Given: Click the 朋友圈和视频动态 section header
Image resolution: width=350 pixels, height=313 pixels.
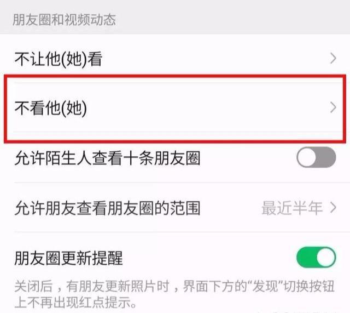Looking at the screenshot, I should pyautogui.click(x=65, y=20).
